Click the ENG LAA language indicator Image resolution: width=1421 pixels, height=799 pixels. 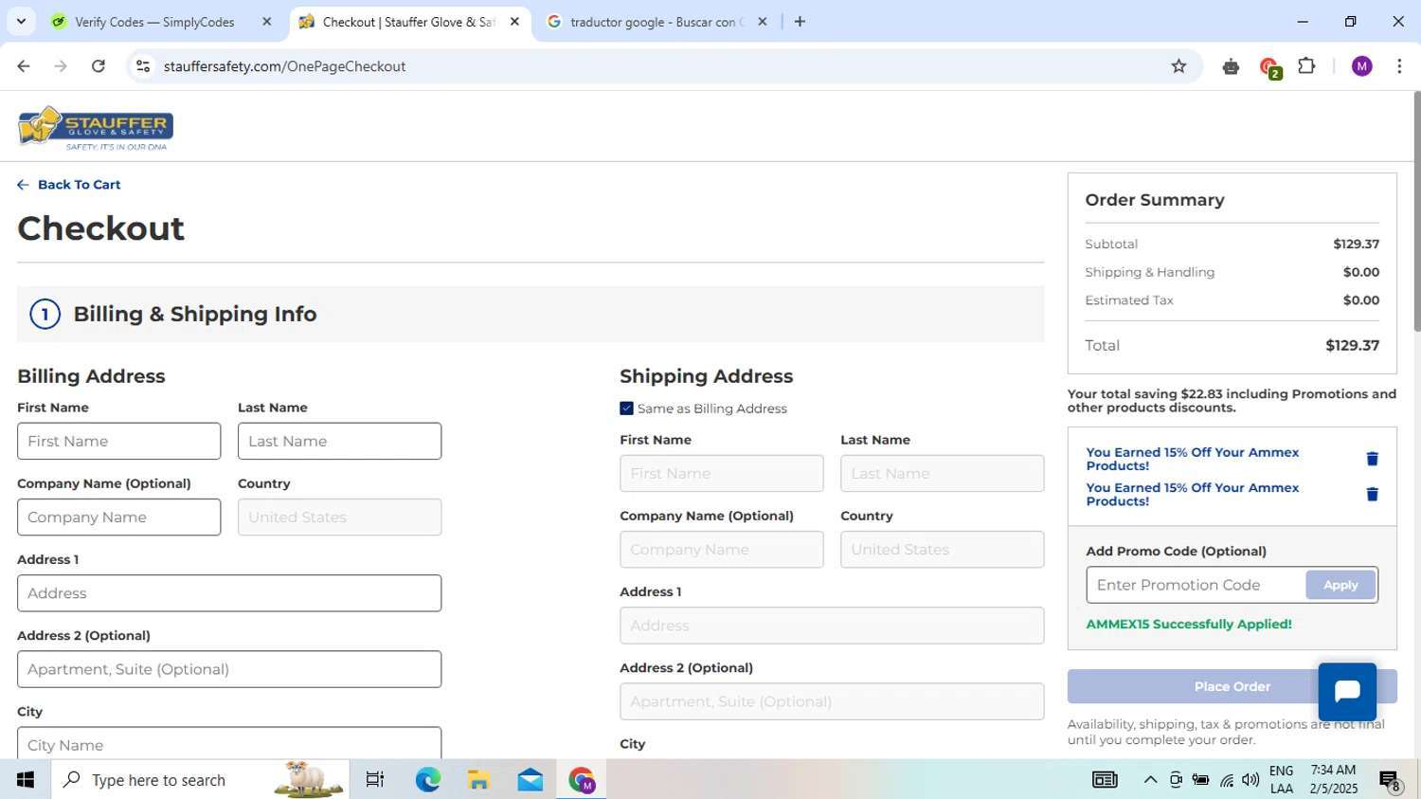[x=1281, y=779]
